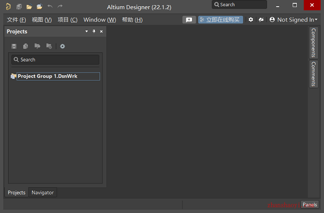This screenshot has width=324, height=213.
Task: Open the 视图 (V) menu
Action: tap(42, 20)
